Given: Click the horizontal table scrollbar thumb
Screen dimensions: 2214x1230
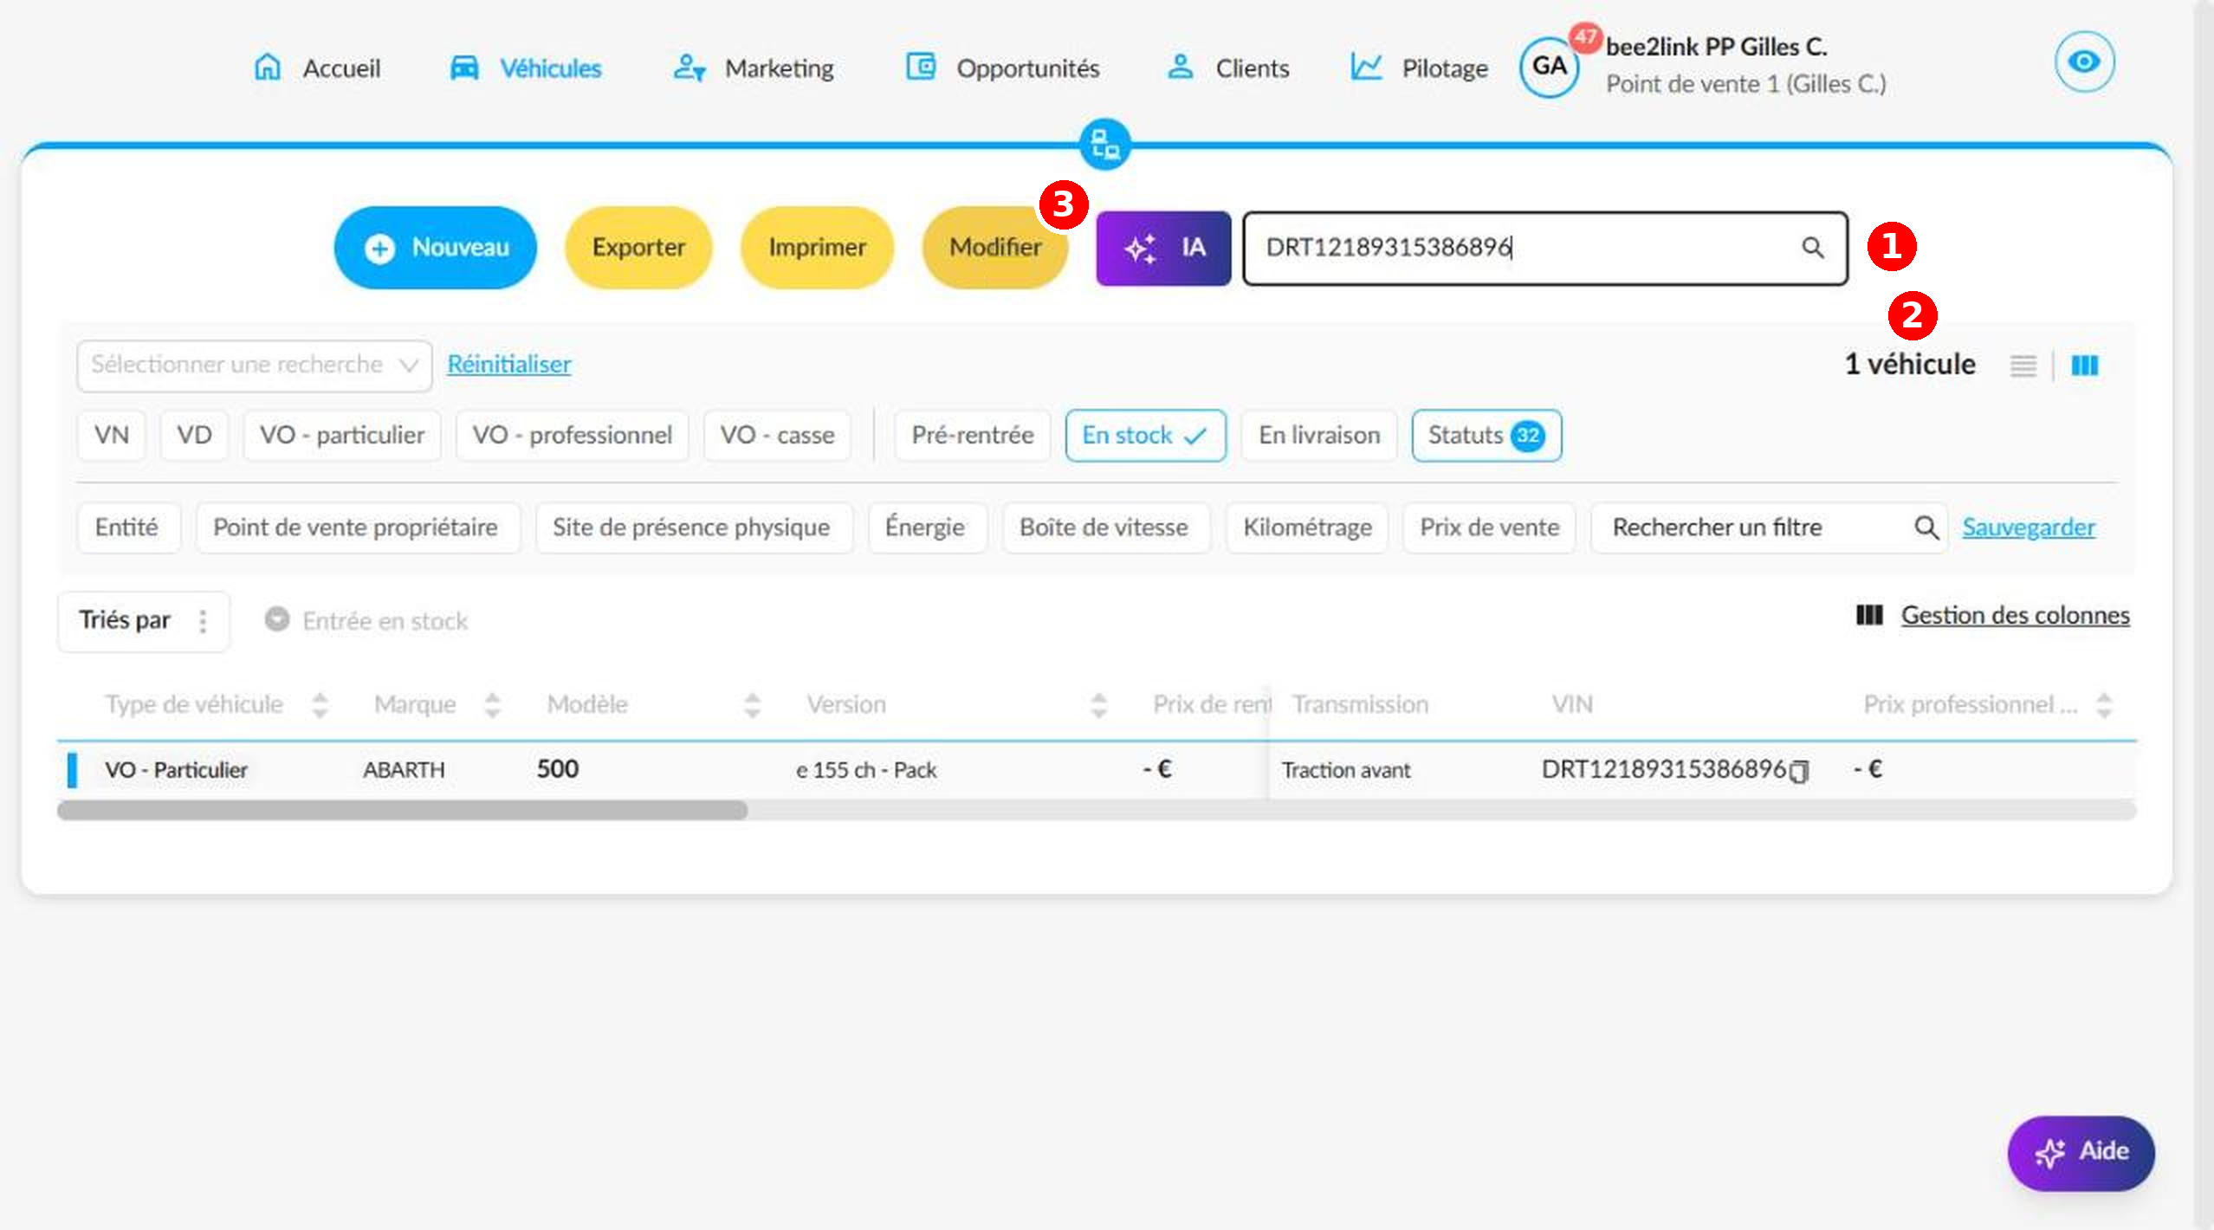Looking at the screenshot, I should [402, 811].
